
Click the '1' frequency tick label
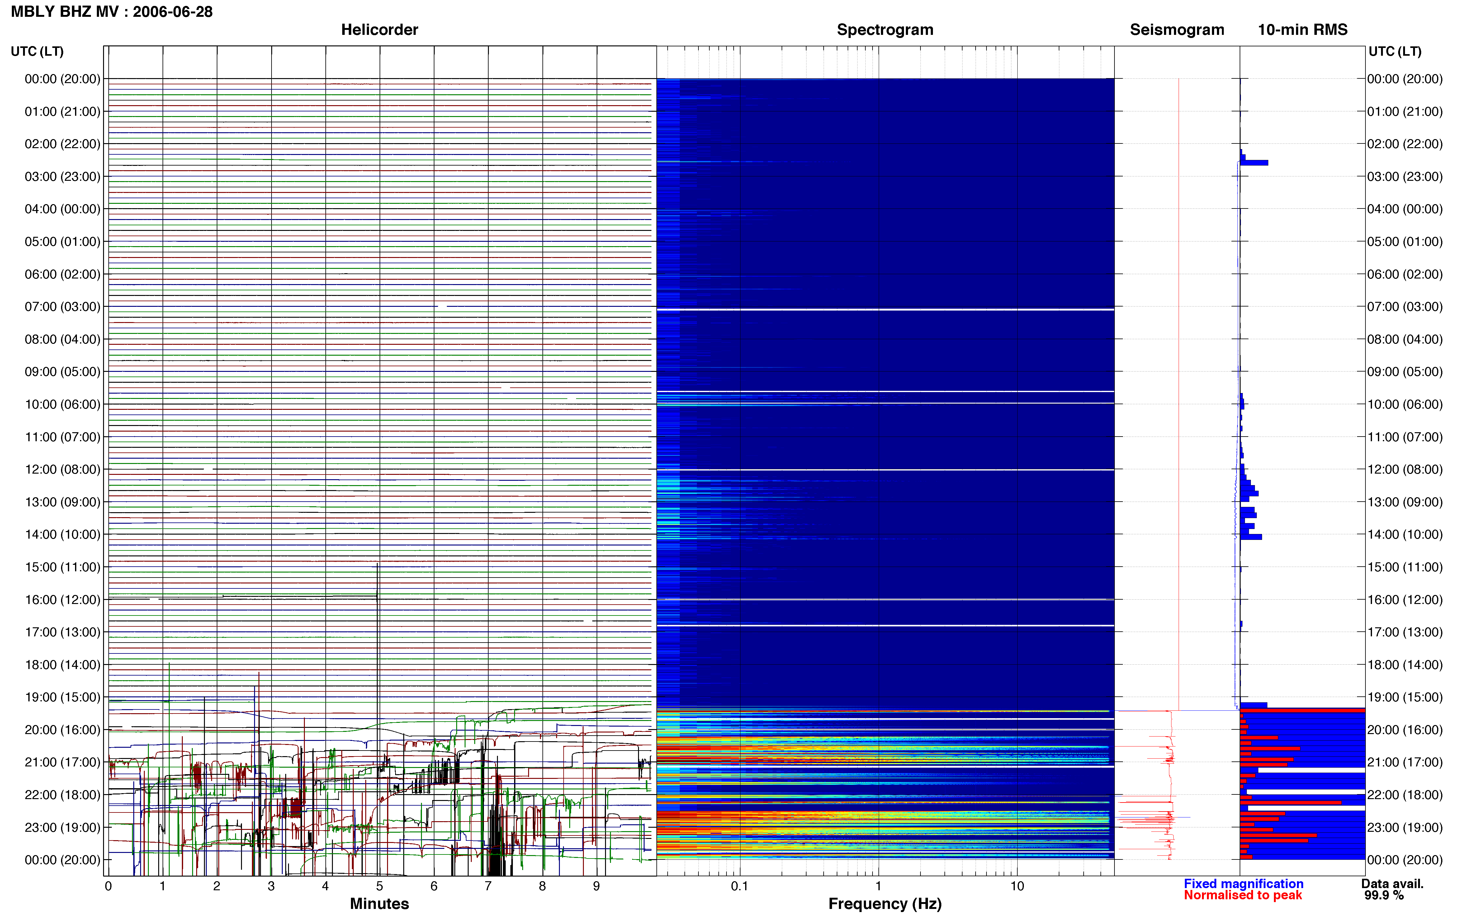pyautogui.click(x=878, y=886)
